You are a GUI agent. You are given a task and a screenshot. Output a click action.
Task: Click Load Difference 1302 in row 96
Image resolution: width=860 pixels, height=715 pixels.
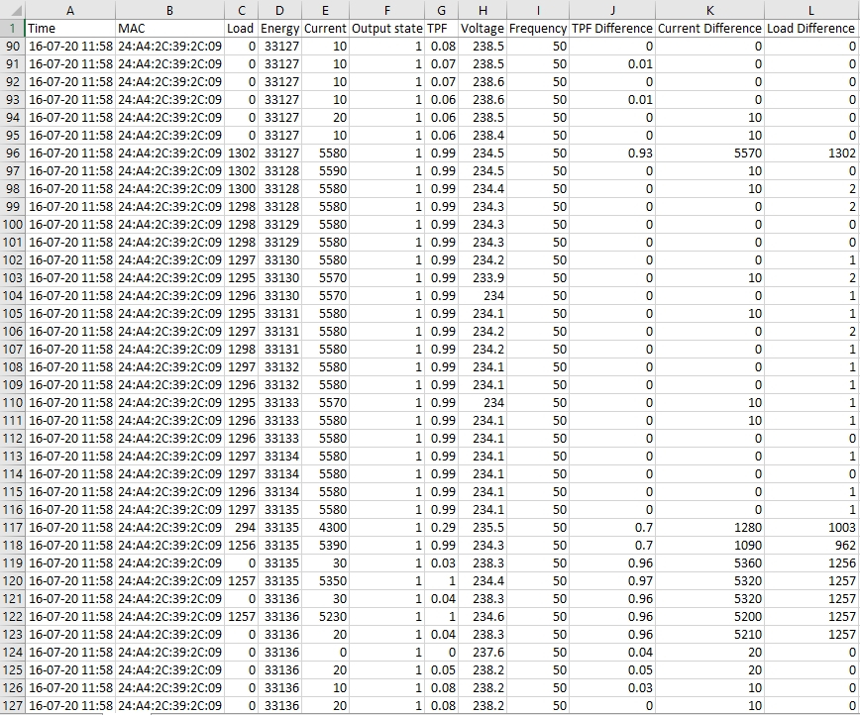[811, 153]
